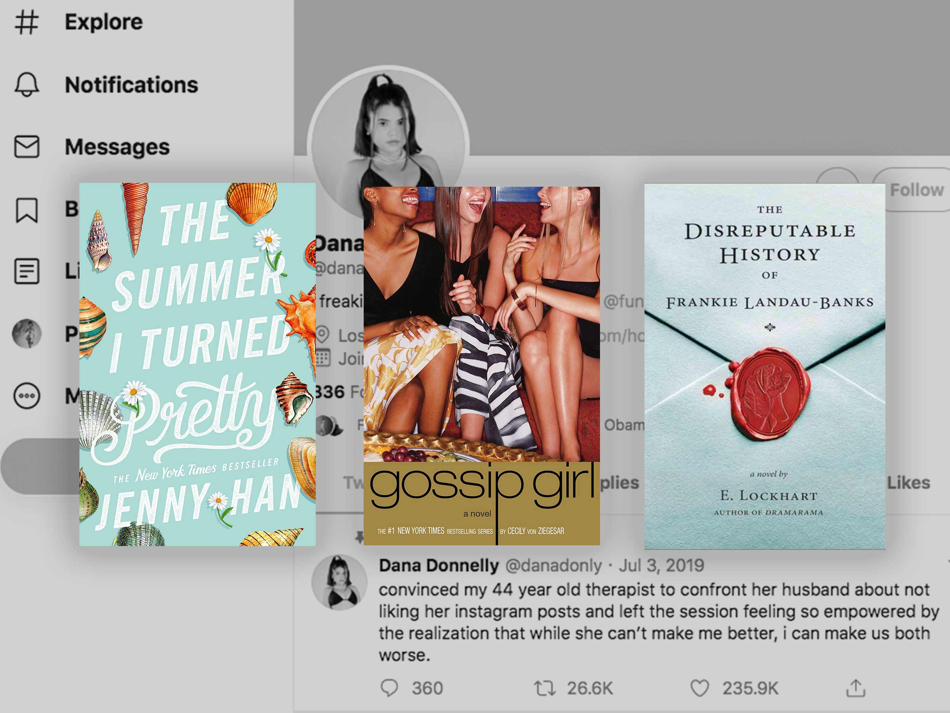
Task: Click the Frankie Landau-Banks book cover
Action: (765, 367)
